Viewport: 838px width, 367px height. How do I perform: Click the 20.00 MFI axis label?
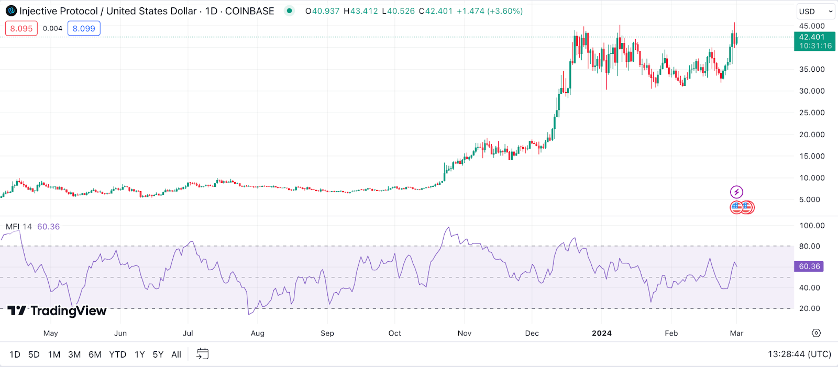[810, 308]
